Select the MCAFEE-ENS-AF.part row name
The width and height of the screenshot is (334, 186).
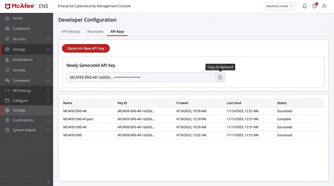(x=78, y=119)
